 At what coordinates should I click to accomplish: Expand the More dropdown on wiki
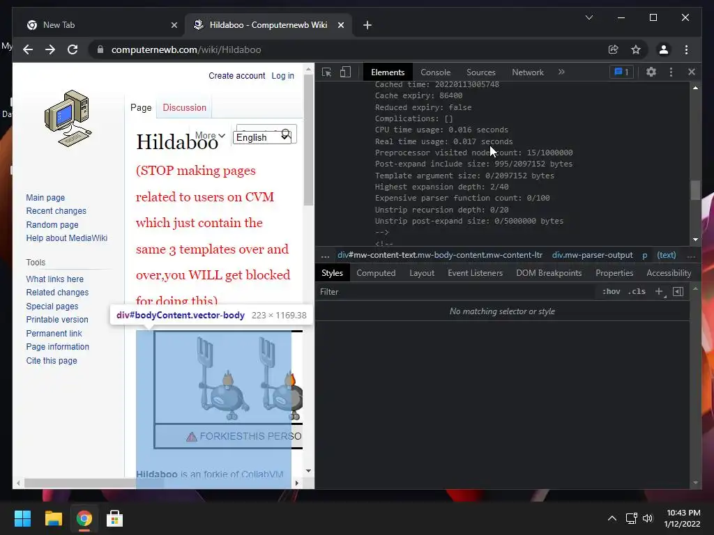(210, 135)
